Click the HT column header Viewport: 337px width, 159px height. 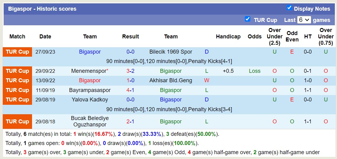[x=308, y=37]
